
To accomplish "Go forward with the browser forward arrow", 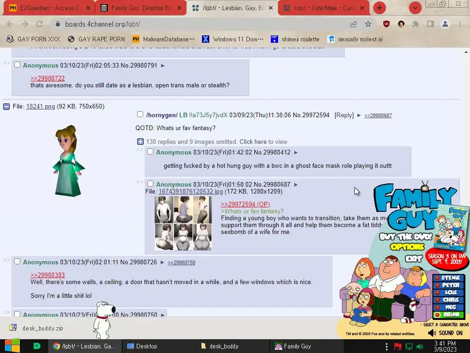I will [x=25, y=24].
